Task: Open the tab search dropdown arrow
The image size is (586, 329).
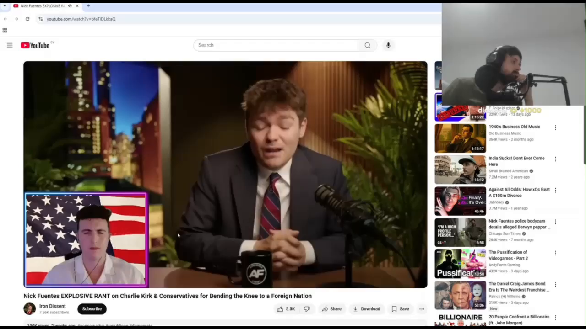Action: coord(4,6)
